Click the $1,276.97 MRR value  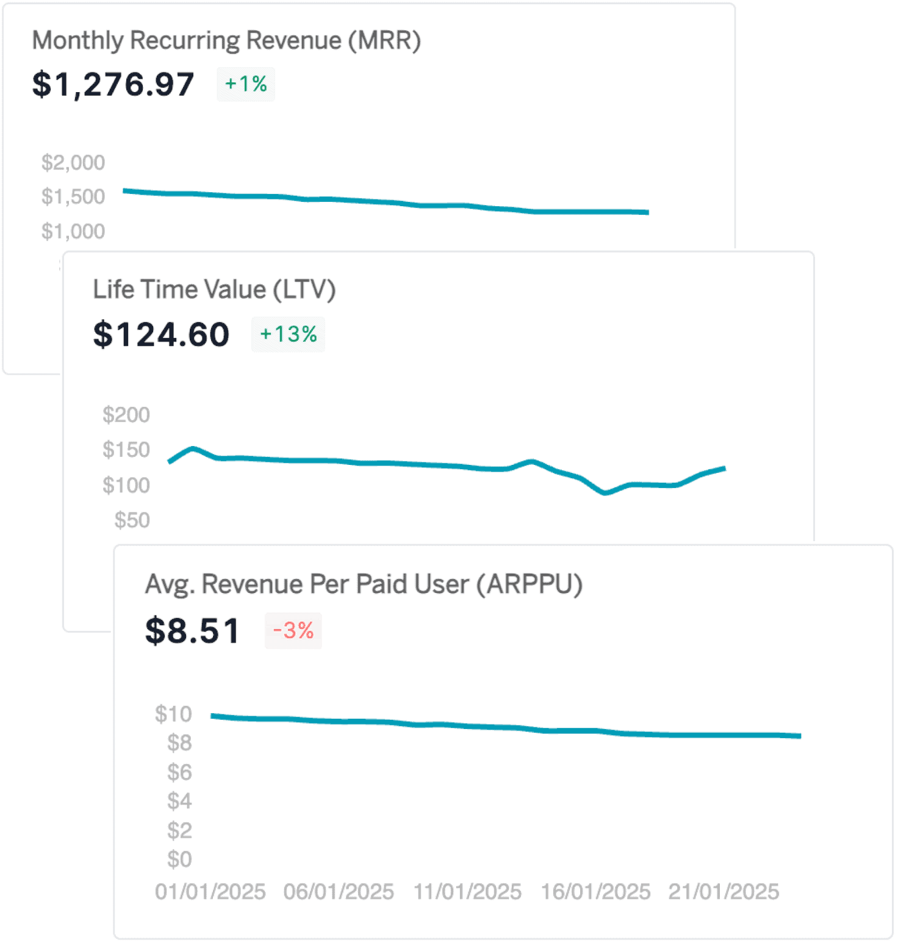pos(113,84)
